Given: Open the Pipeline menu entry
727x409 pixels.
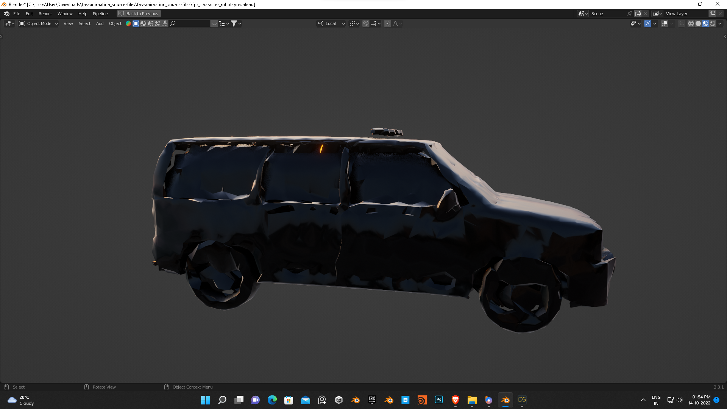Looking at the screenshot, I should click(x=100, y=14).
